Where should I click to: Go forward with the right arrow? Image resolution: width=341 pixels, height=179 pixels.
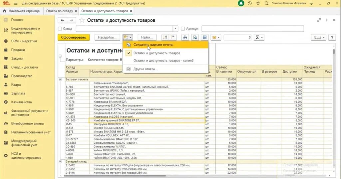(71, 20)
